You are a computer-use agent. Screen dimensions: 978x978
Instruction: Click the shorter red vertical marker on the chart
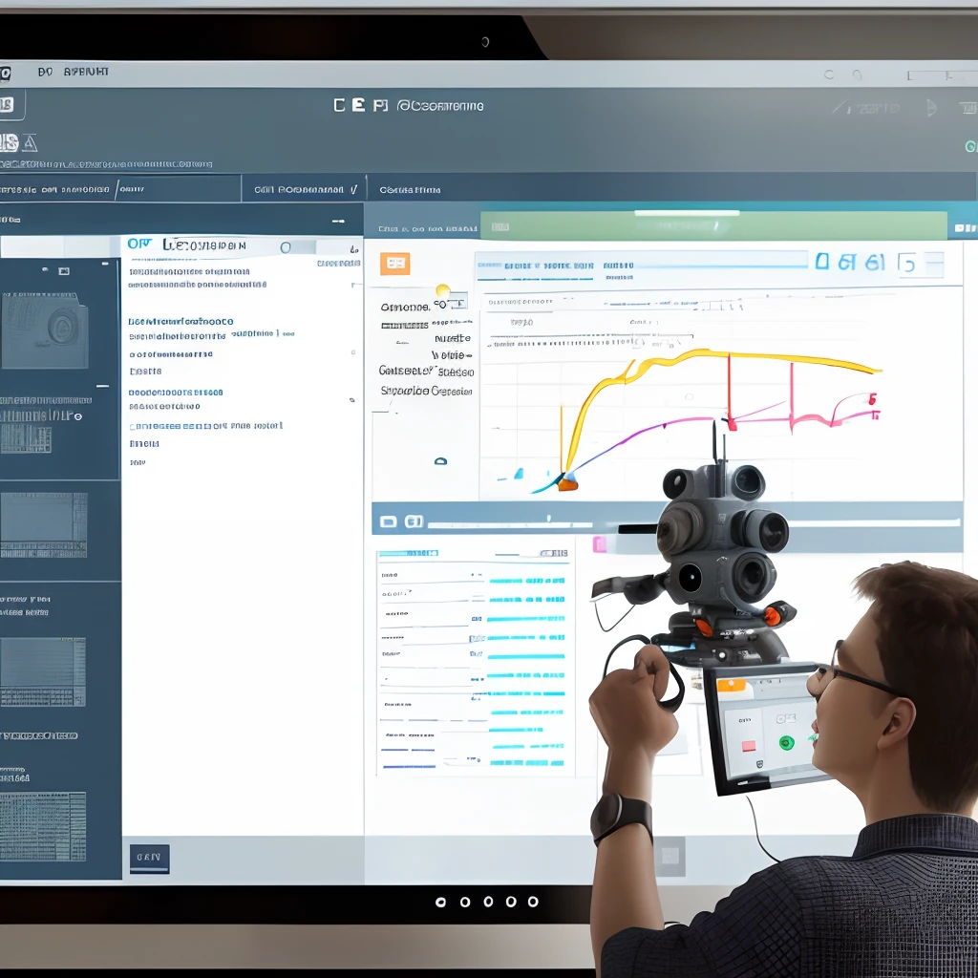[792, 397]
